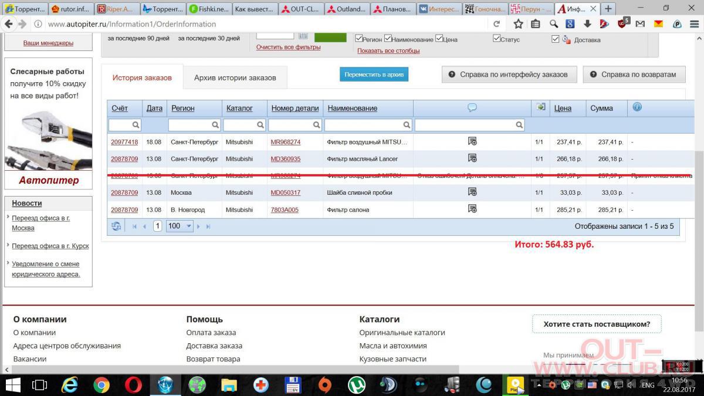Open Windows Start menu
This screenshot has height=396, width=704.
(x=12, y=384)
